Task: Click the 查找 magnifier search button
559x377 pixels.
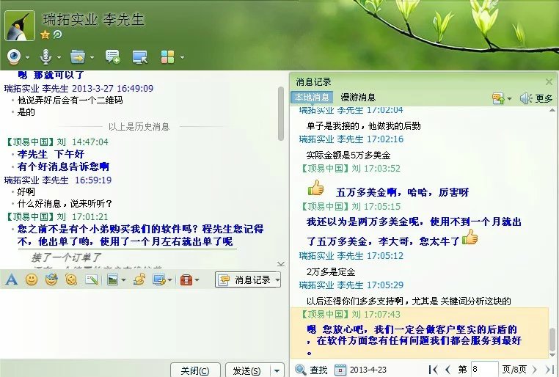Action: [x=311, y=370]
